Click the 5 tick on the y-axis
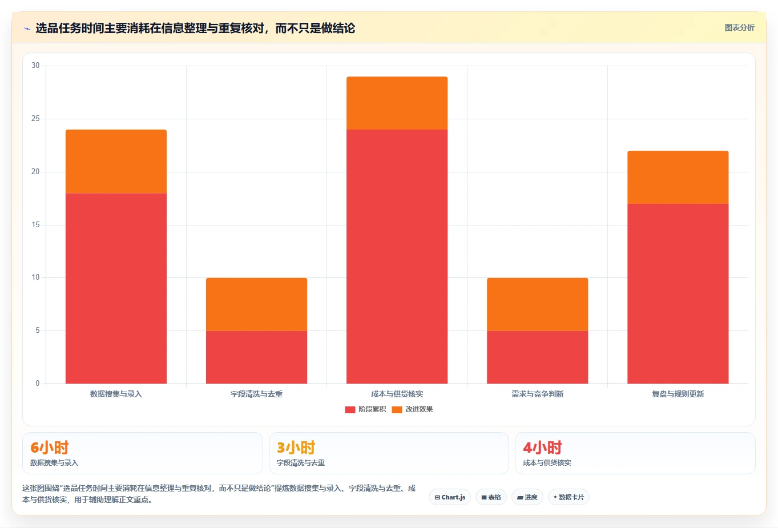 point(38,330)
